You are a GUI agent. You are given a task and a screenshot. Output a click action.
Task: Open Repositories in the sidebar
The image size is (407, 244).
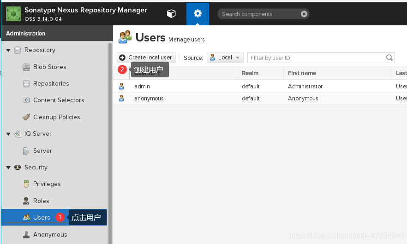coord(51,84)
